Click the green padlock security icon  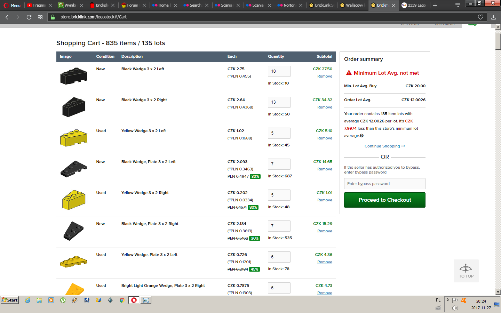coord(53,17)
